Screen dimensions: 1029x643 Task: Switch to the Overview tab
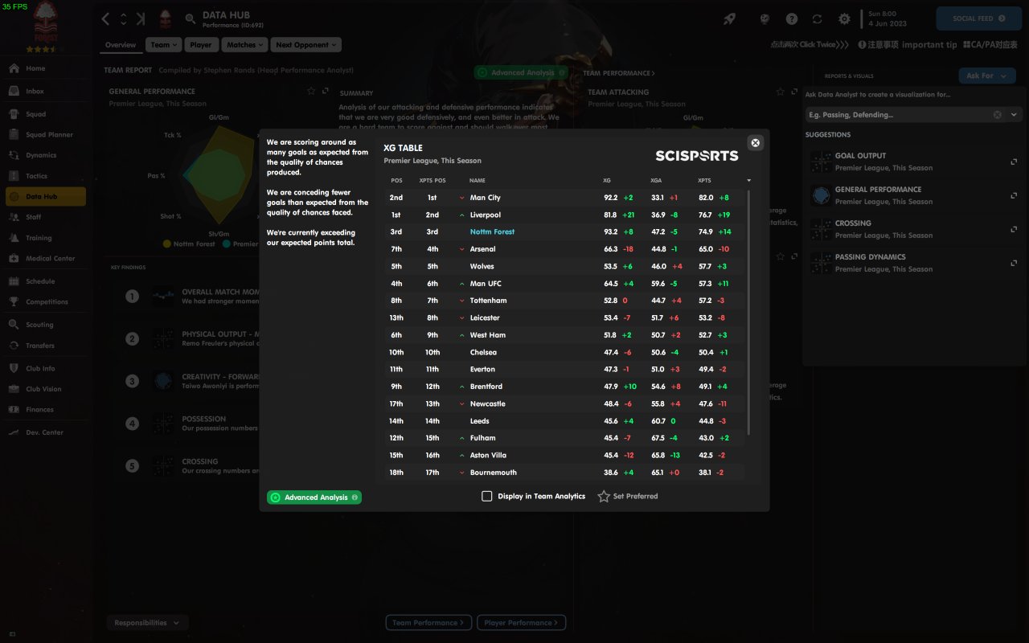pyautogui.click(x=121, y=45)
